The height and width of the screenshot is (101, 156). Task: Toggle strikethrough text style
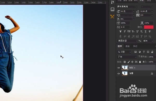[150, 32]
